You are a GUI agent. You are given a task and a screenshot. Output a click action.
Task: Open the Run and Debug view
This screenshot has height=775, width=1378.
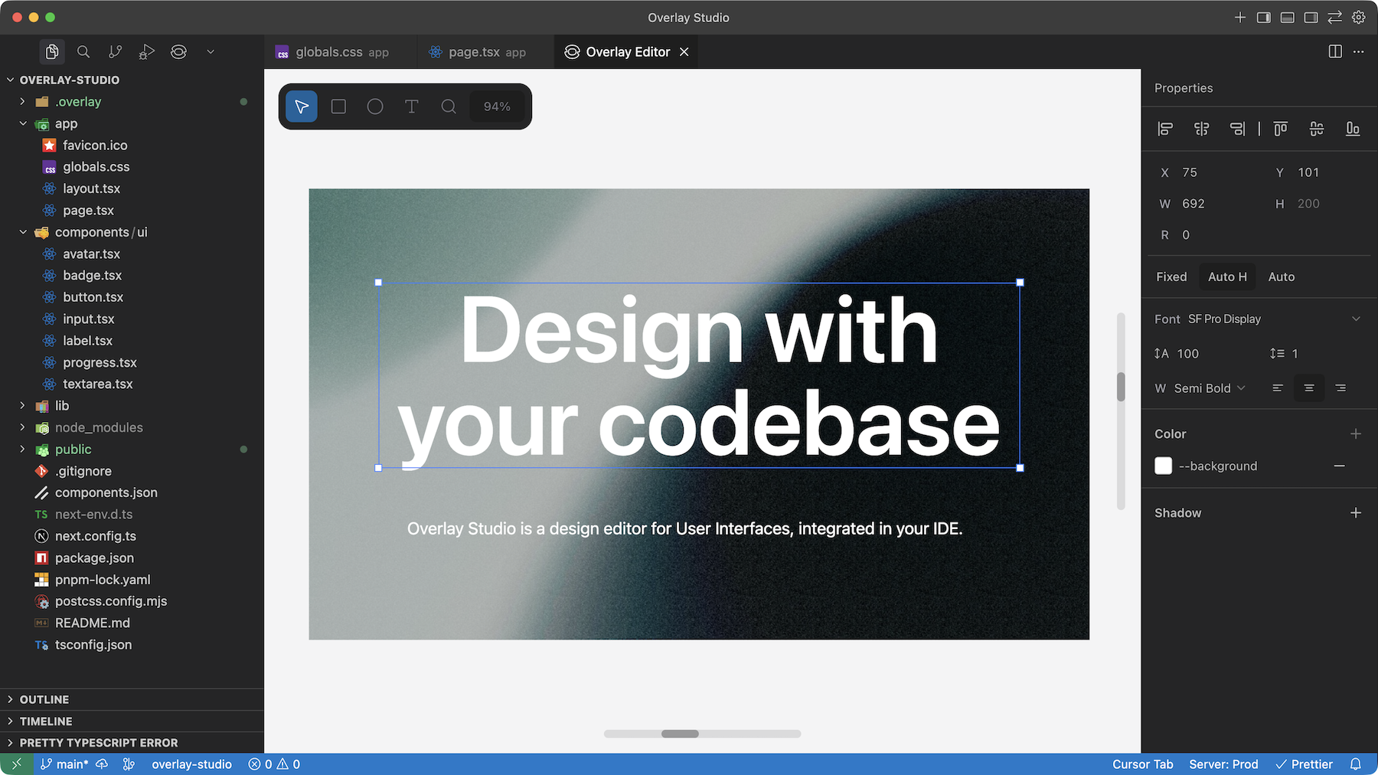point(146,51)
